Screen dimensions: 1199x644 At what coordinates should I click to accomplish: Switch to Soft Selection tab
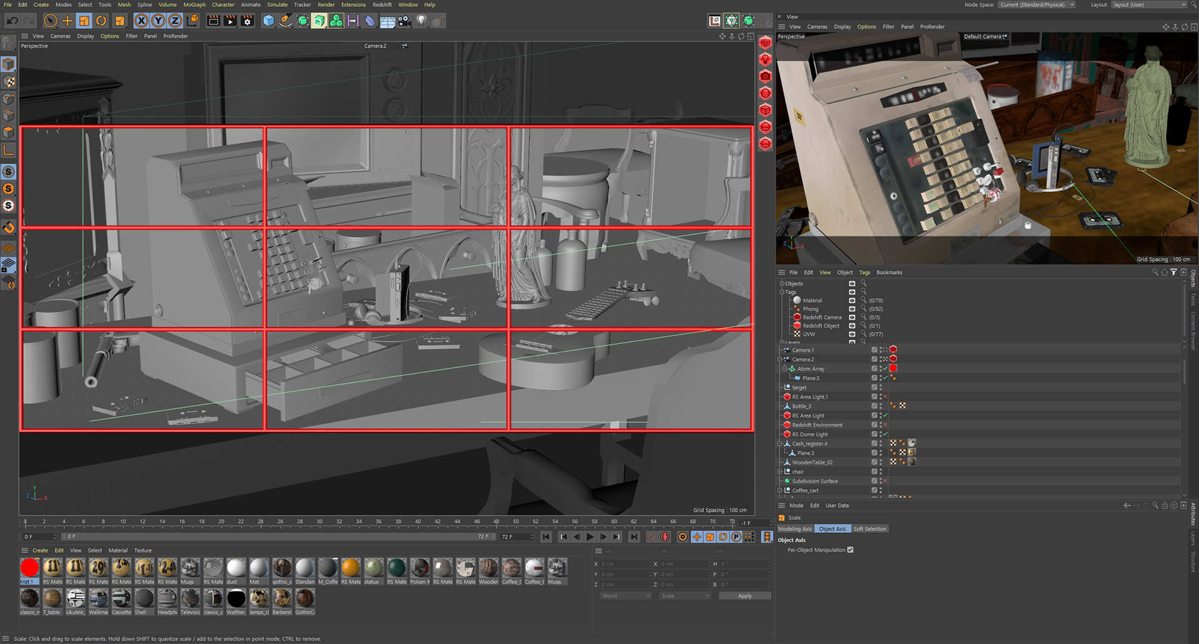(x=870, y=529)
